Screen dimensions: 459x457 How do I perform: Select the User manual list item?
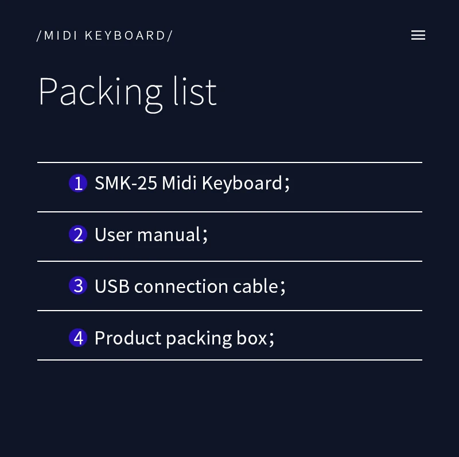click(x=147, y=234)
